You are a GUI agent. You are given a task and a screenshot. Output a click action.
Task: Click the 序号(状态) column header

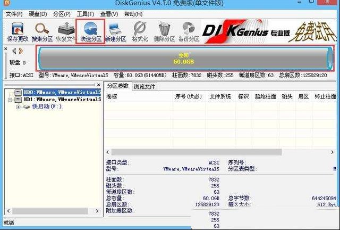pos(188,96)
